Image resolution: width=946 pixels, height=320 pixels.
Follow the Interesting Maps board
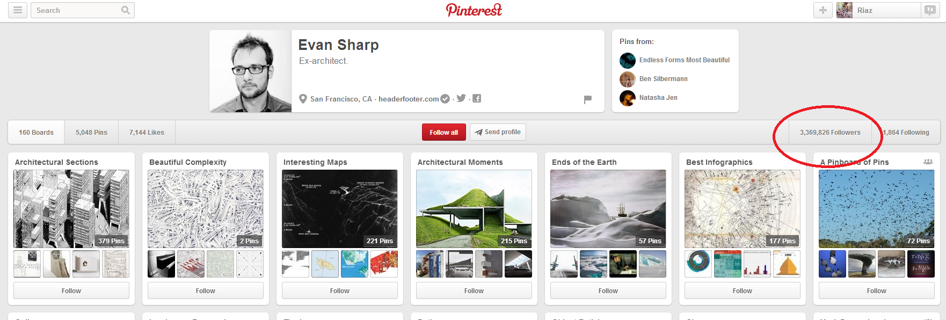pyautogui.click(x=340, y=291)
